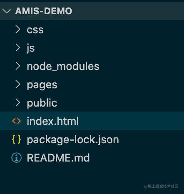The width and height of the screenshot is (184, 194).
Task: Select the js folder name
Action: pyautogui.click(x=31, y=48)
